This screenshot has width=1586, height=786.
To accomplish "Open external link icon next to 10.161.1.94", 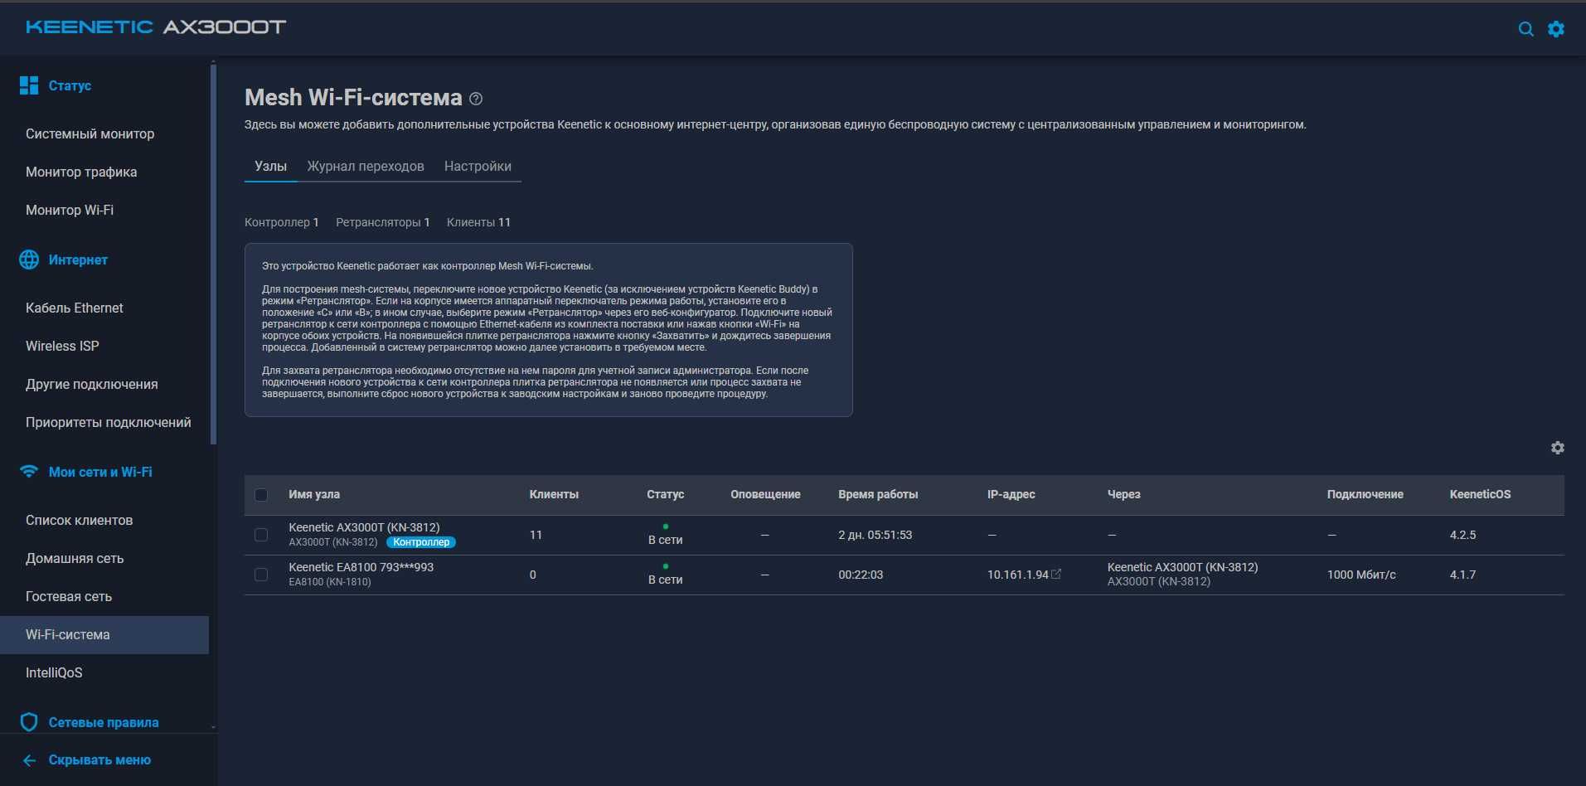I will tap(1056, 574).
